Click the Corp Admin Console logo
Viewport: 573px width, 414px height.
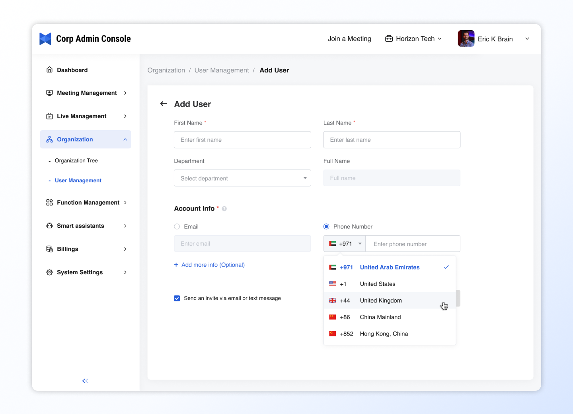[x=45, y=39]
